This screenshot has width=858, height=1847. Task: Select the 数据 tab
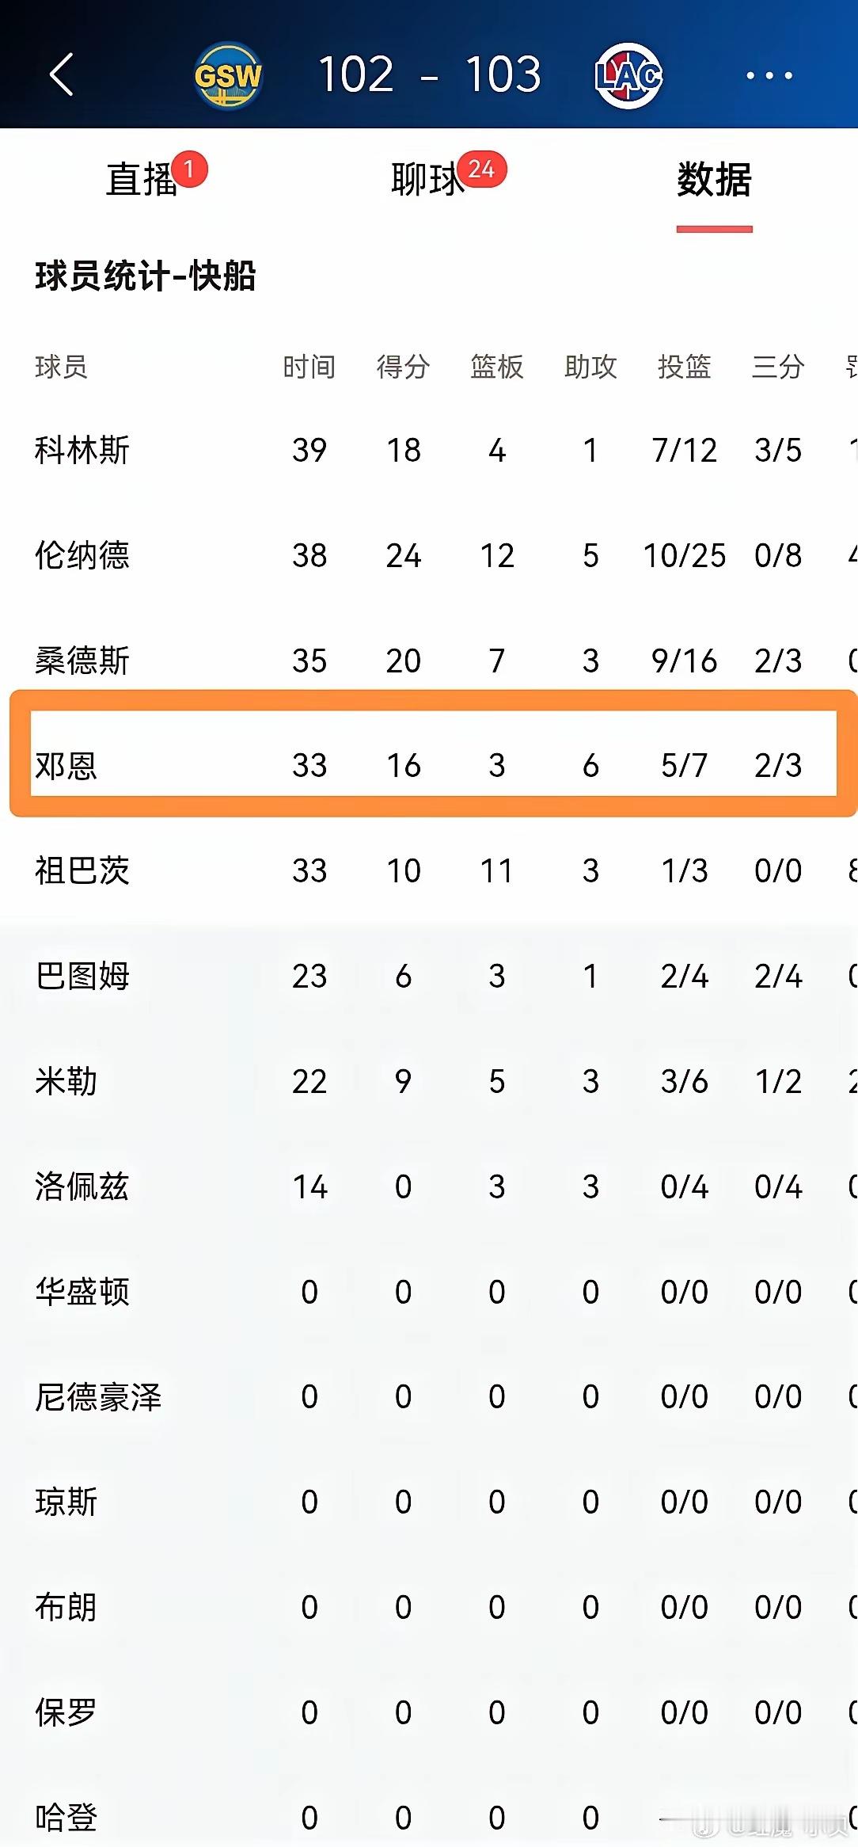point(713,179)
